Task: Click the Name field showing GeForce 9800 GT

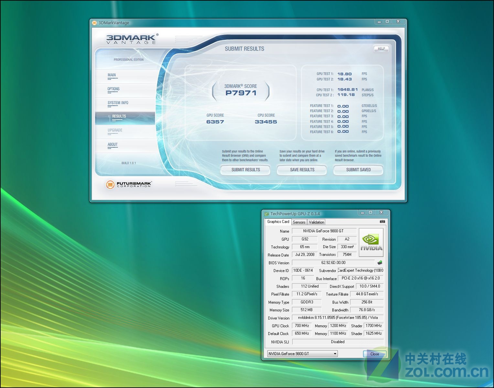Action: pyautogui.click(x=324, y=231)
